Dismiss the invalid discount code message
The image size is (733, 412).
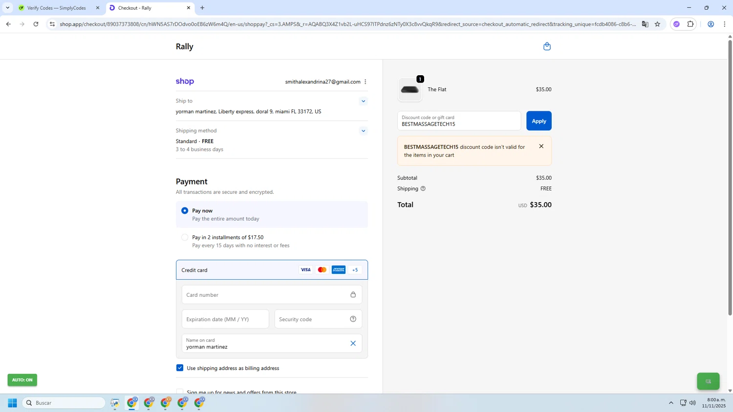coord(541,146)
